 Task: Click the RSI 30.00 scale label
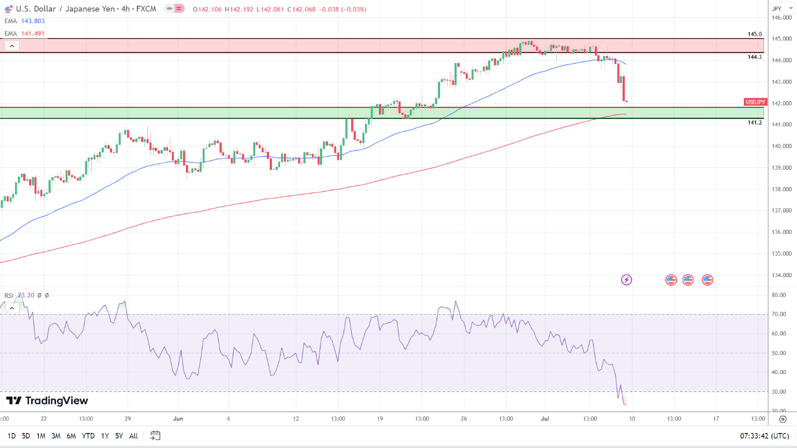(x=779, y=391)
